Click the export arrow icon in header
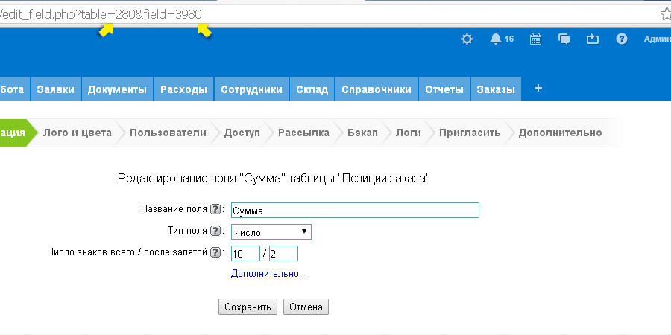Viewport: 671px width, 335px height. click(593, 39)
